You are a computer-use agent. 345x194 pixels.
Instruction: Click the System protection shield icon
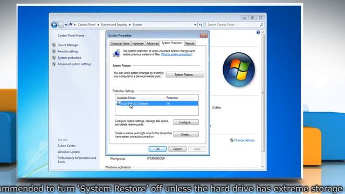[x=54, y=58]
